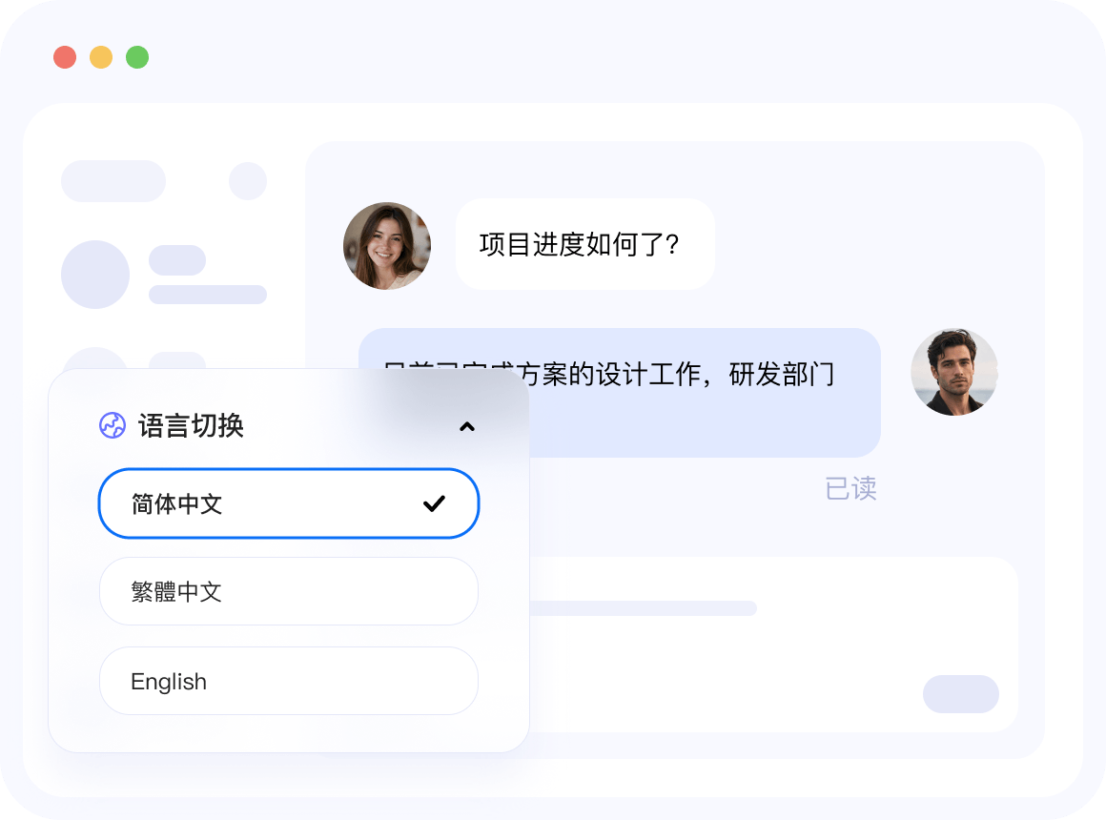
Task: Click the 语言切换 header title
Action: pyautogui.click(x=191, y=425)
